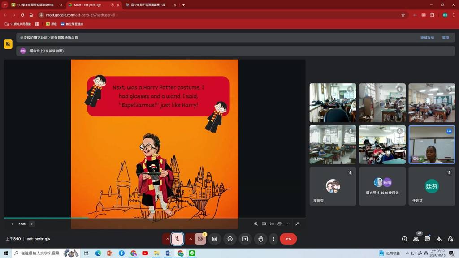Select 任廷芬 participant tile

pyautogui.click(x=432, y=186)
